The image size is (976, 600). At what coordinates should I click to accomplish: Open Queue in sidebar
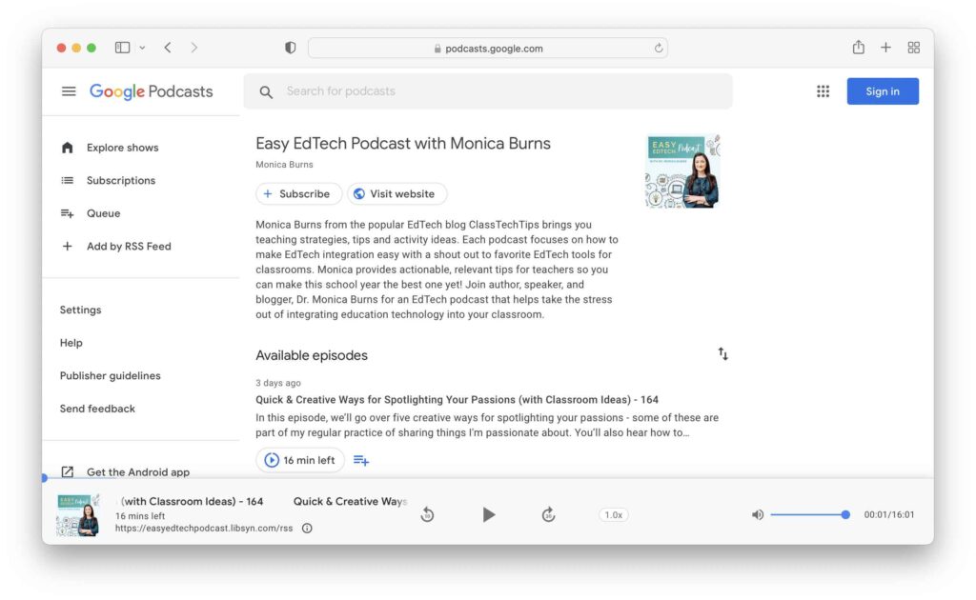pyautogui.click(x=103, y=213)
